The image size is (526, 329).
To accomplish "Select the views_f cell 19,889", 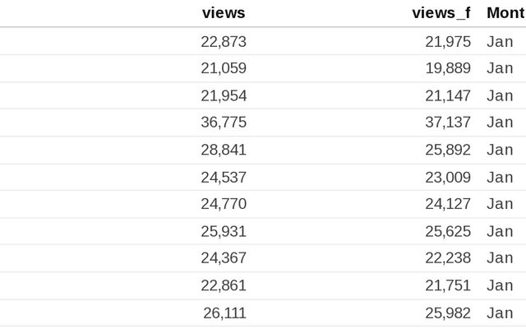I will tap(448, 68).
